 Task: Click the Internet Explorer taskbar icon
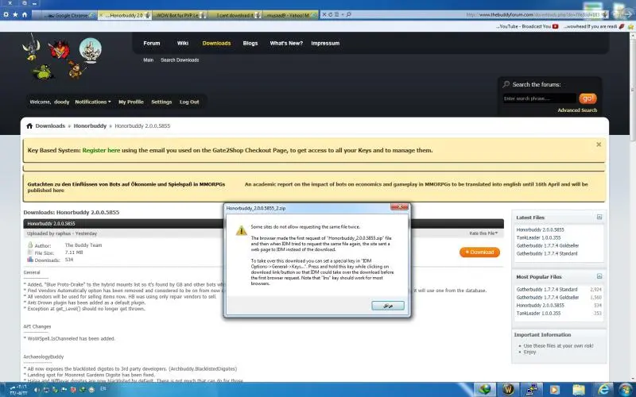click(x=603, y=389)
